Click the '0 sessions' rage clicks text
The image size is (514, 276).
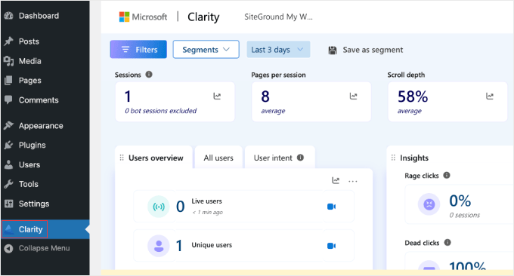465,215
